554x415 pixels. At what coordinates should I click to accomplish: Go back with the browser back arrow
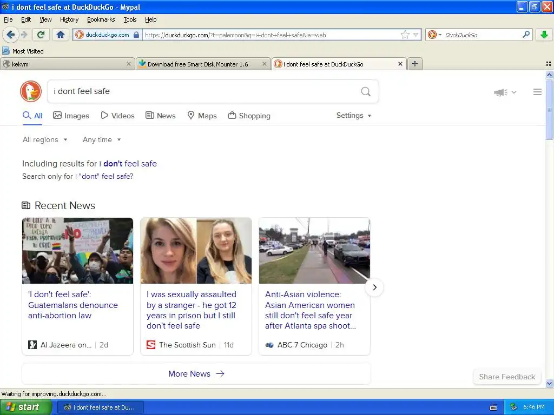[x=10, y=35]
